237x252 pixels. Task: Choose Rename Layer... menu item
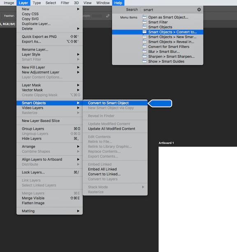point(50,49)
